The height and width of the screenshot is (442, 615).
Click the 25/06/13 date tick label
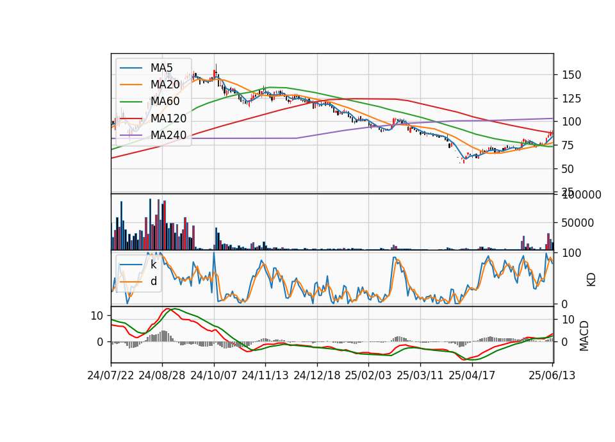(552, 375)
